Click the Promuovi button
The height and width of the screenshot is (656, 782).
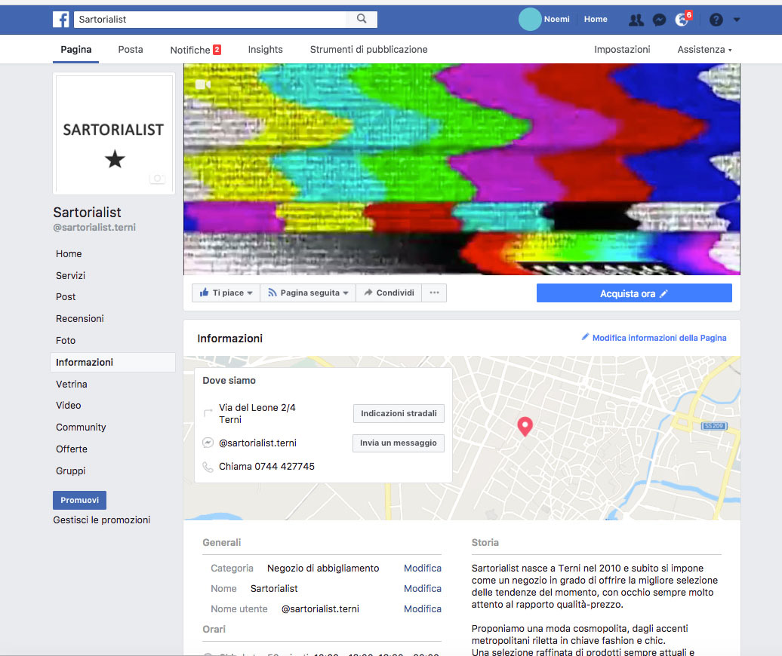79,500
